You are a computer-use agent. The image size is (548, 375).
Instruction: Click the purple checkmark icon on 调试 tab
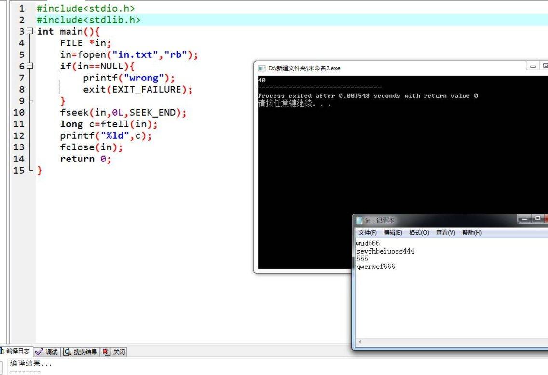(x=39, y=351)
